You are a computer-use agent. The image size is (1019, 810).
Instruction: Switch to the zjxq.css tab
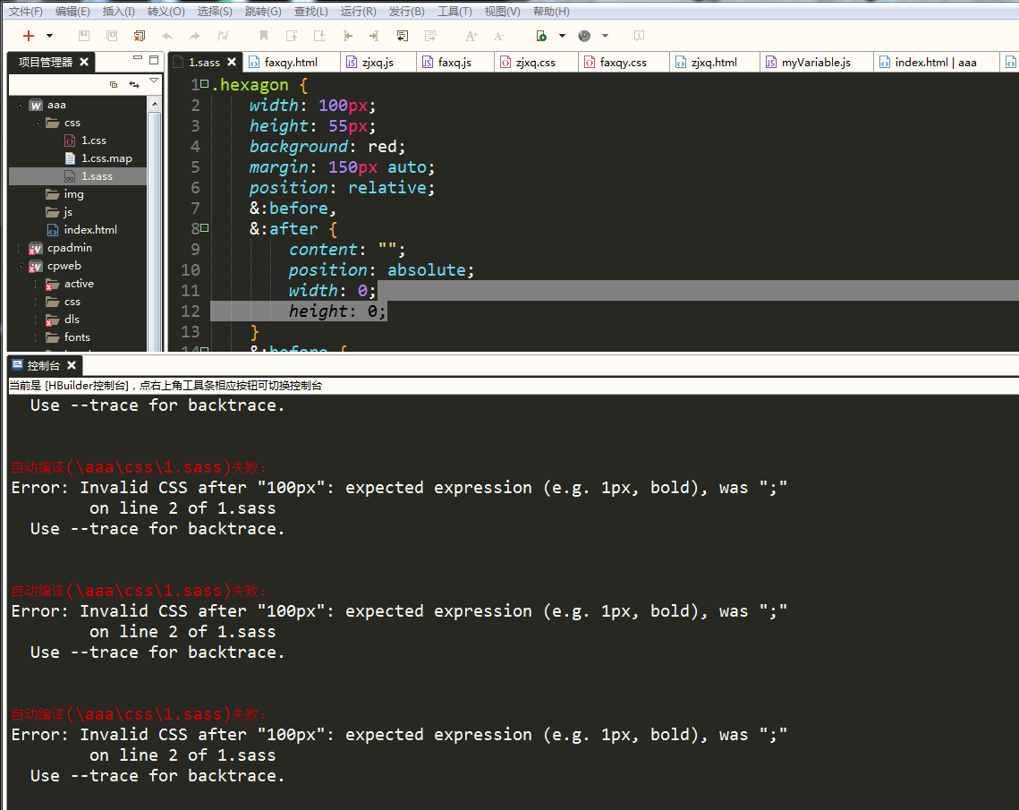pyautogui.click(x=536, y=62)
